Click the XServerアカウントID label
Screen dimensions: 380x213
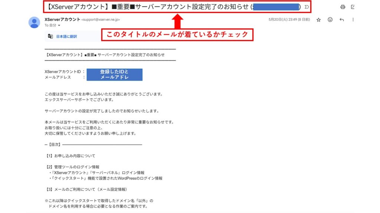click(62, 72)
